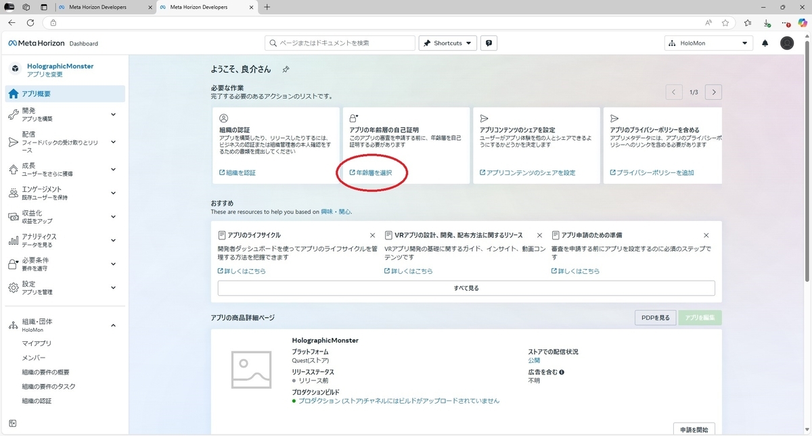
Task: Open the user profile avatar
Action: pyautogui.click(x=787, y=43)
